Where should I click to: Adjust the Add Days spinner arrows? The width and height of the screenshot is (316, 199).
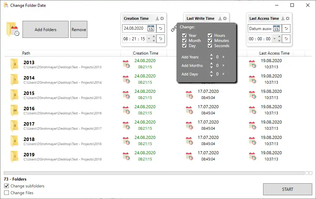pos(211,74)
